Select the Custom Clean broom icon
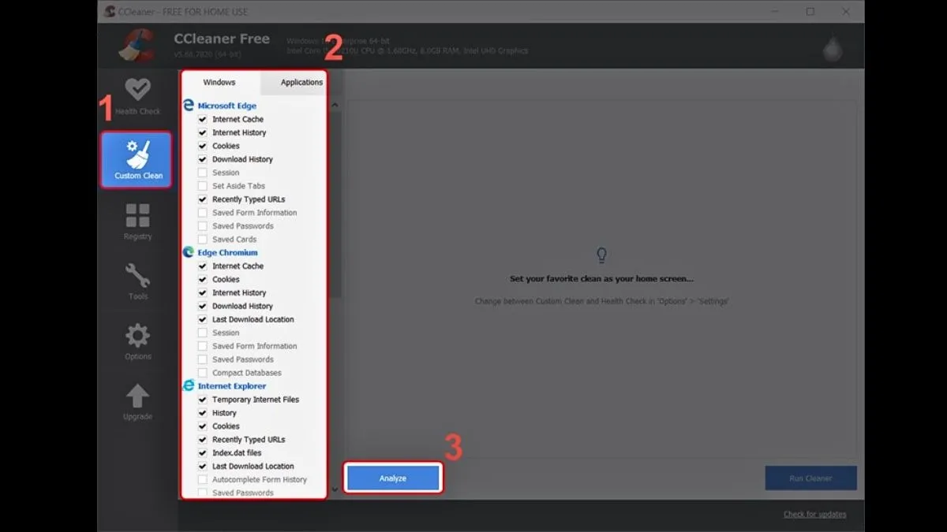The image size is (947, 532). (x=137, y=160)
